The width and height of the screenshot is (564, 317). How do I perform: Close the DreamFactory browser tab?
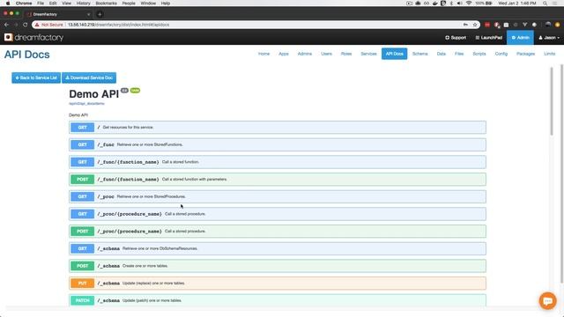point(88,14)
